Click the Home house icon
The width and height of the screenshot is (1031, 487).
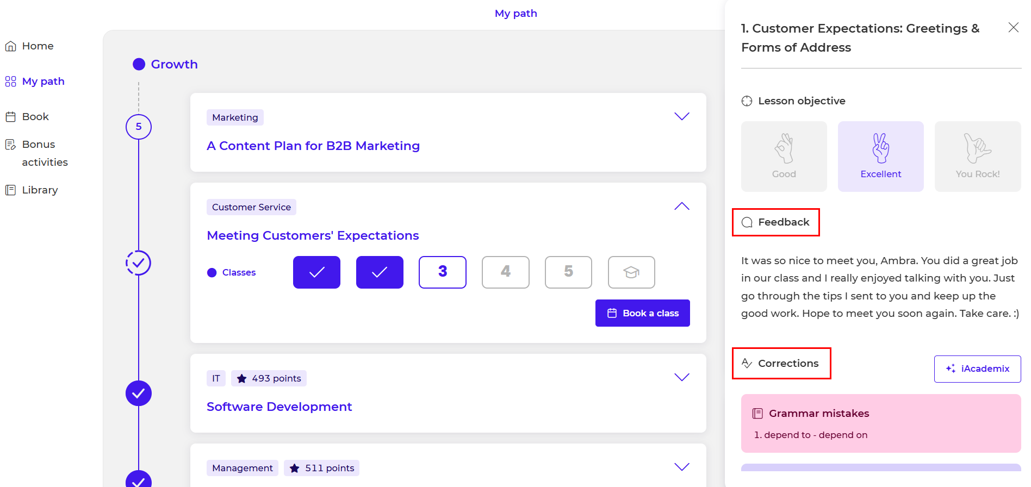(10, 46)
